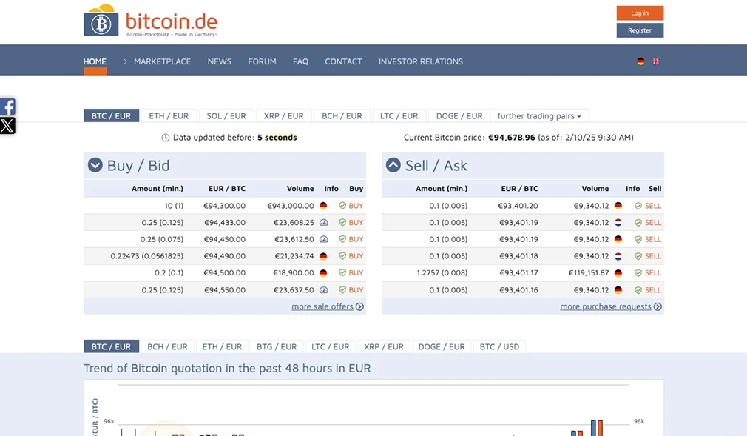
Task: Click the green shield icon beside first BUY
Action: coord(342,205)
